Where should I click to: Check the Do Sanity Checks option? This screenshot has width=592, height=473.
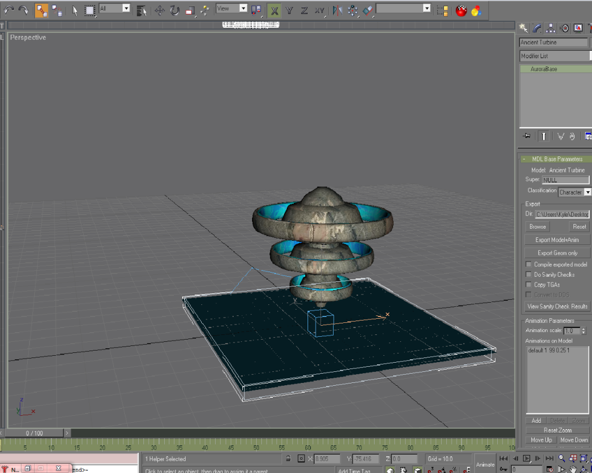point(528,275)
